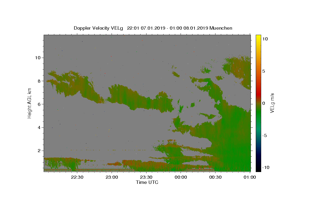The width and height of the screenshot is (310, 206).
Task: Click the 23:30 time tick label
Action: 146,177
